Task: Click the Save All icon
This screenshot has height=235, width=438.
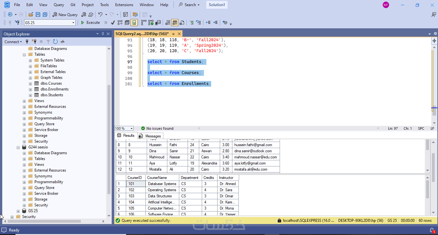Action: tap(45, 14)
